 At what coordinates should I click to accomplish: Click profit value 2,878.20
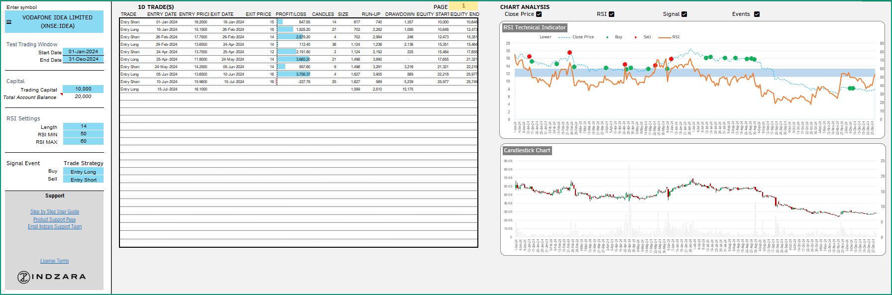pyautogui.click(x=303, y=37)
